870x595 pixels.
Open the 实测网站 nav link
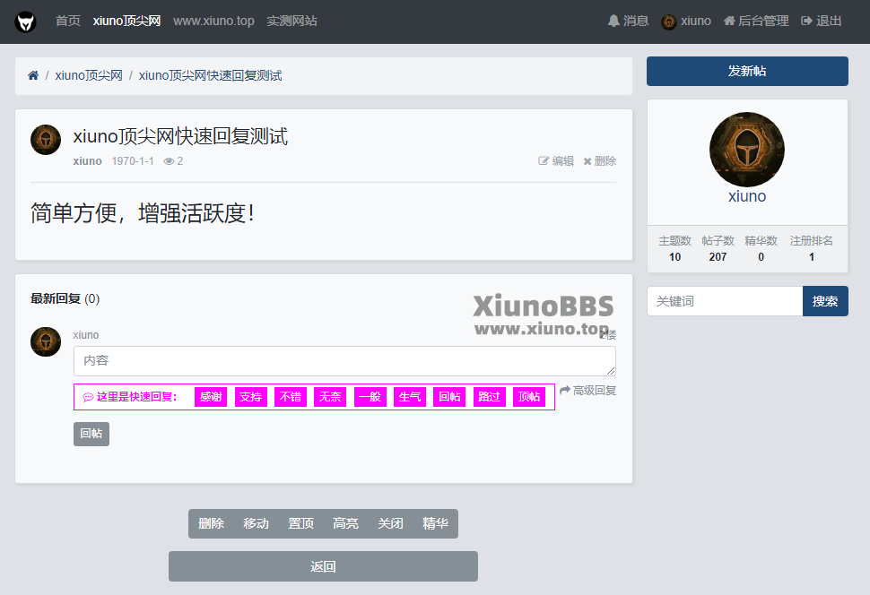click(x=291, y=22)
